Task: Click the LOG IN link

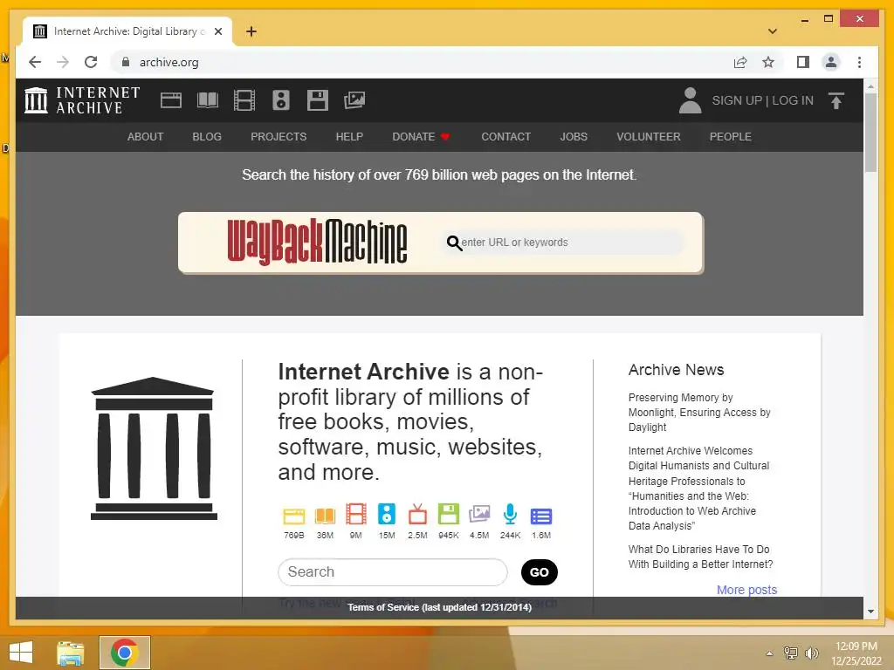Action: click(793, 100)
